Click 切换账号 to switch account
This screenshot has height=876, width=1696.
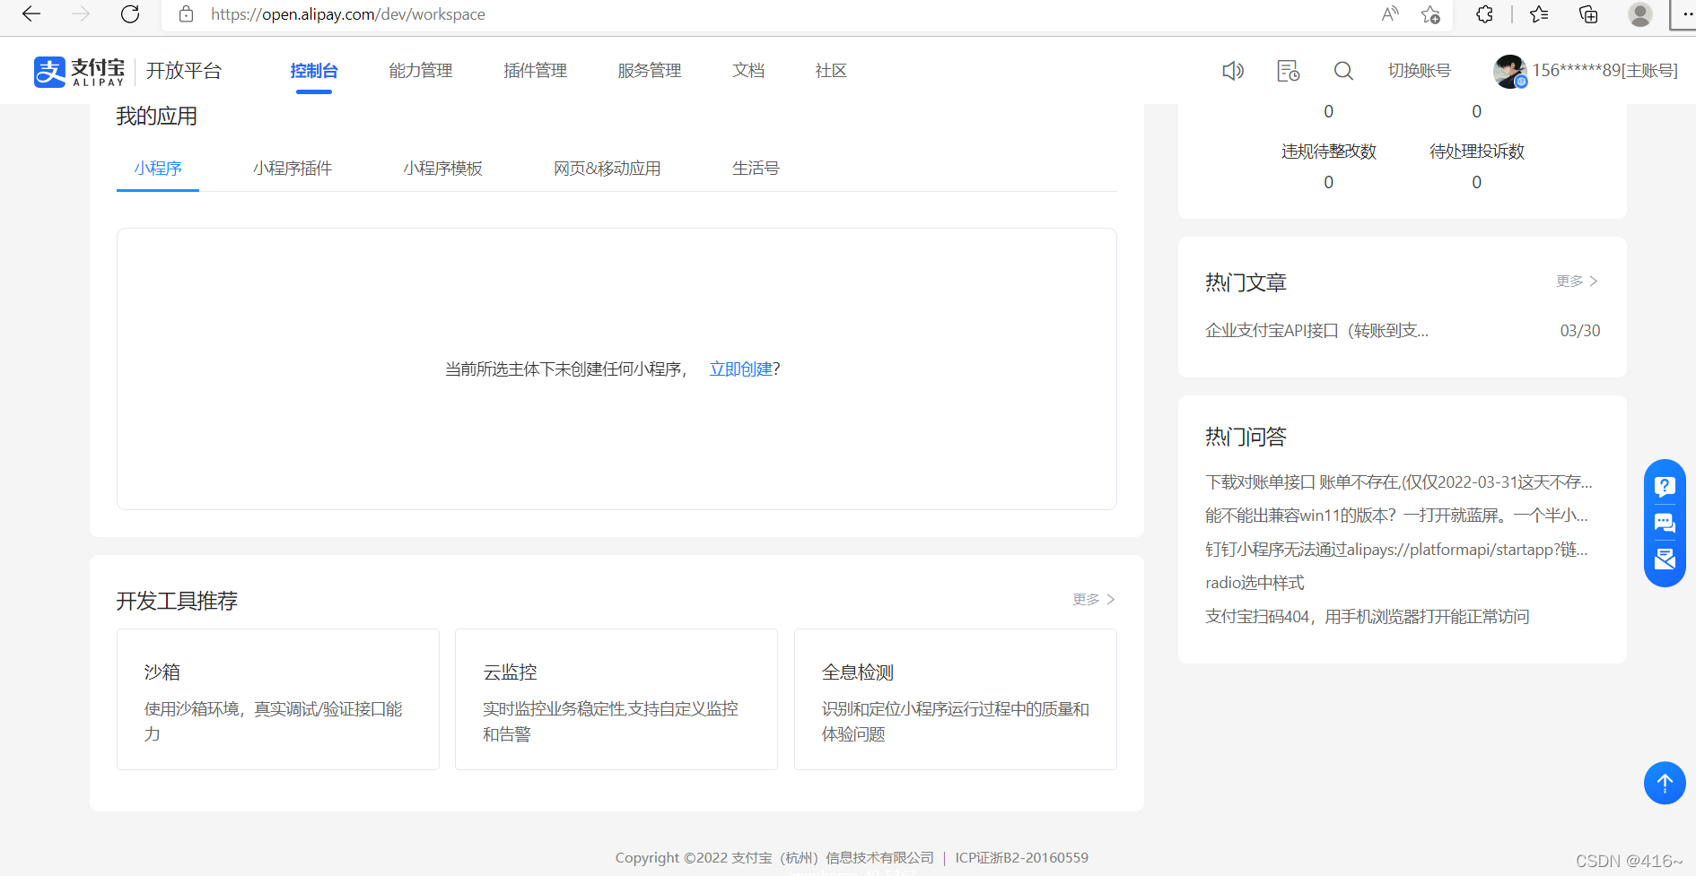[x=1419, y=71]
